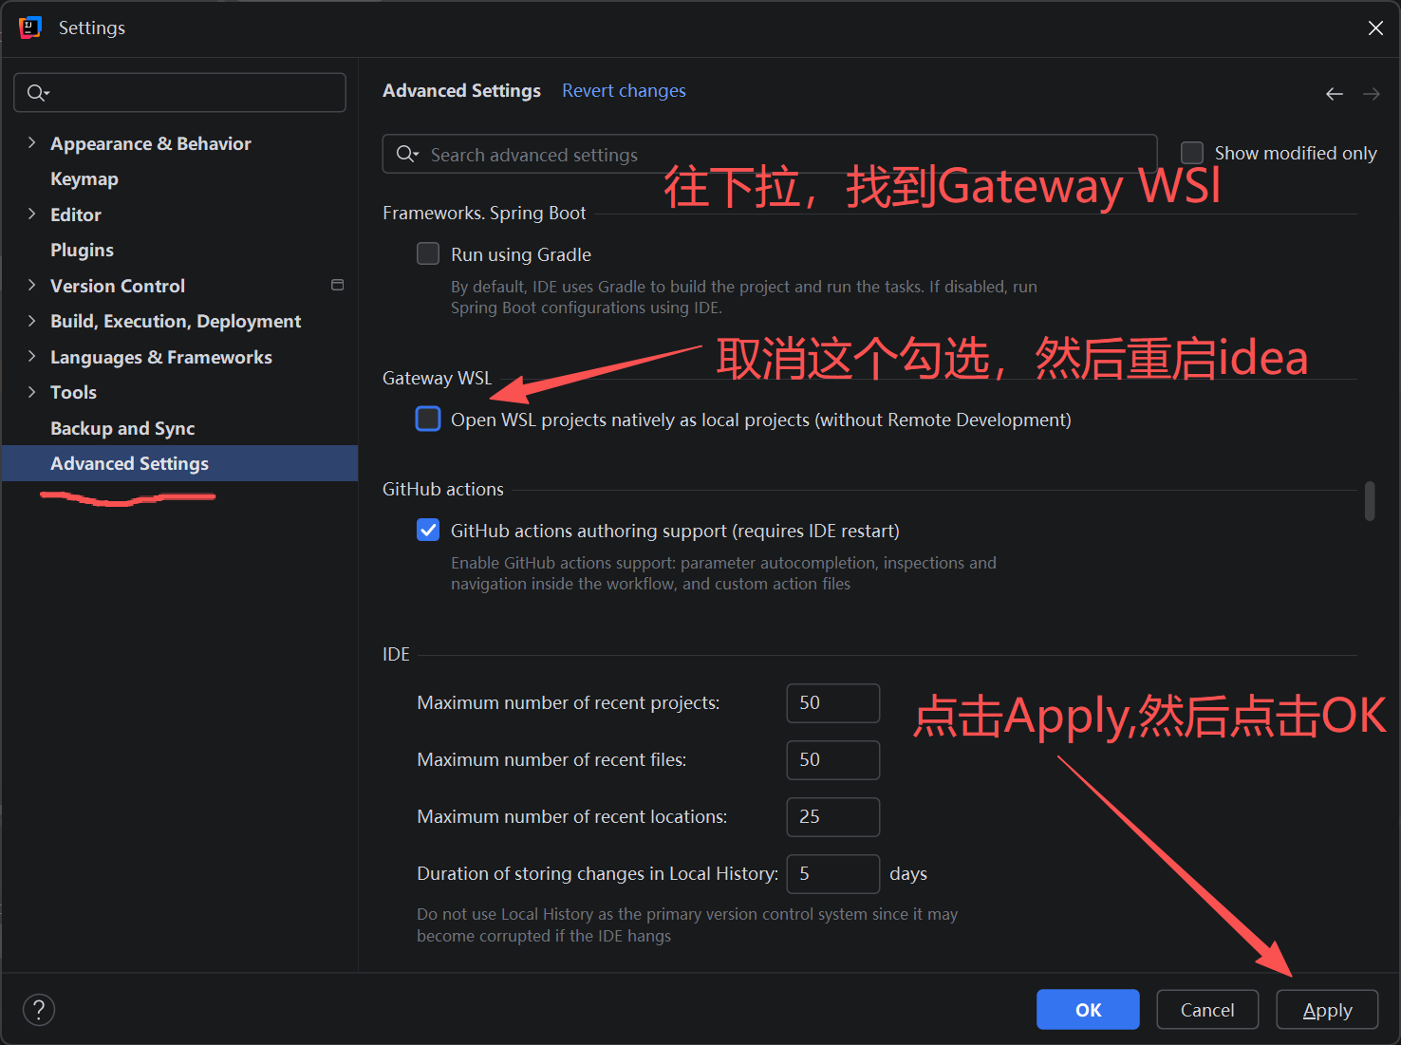The image size is (1401, 1045).
Task: Click the magnifier in the sidebar search field
Action: 37,92
